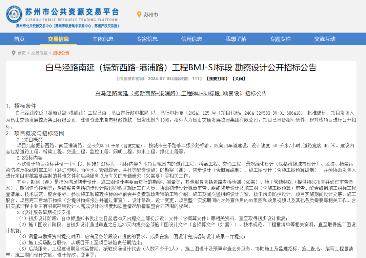
Task: Click 招标公告 breadcrumb link
Action: 61,53
